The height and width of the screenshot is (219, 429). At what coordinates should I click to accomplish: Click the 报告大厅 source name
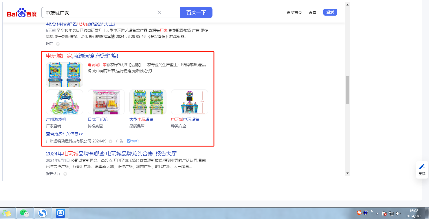pyautogui.click(x=54, y=174)
